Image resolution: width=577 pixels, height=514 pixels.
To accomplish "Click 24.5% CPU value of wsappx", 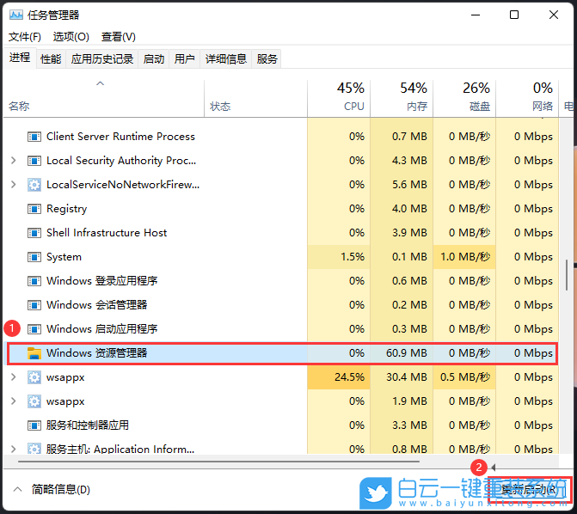I will tap(349, 377).
